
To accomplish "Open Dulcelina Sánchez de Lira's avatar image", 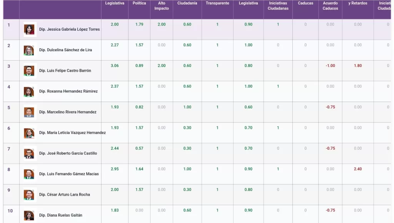I will tap(29, 50).
